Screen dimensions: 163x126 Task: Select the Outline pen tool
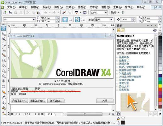coord(3,102)
